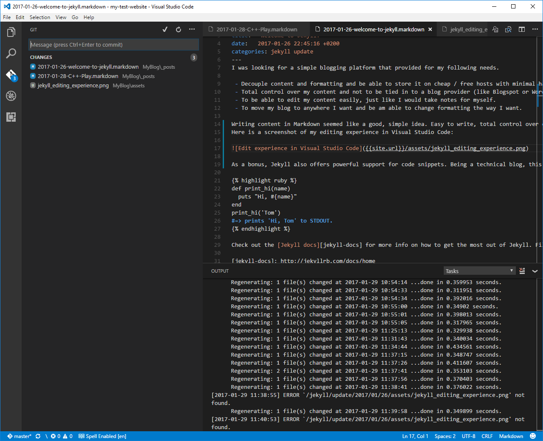This screenshot has width=543, height=441.
Task: Click the Git commit message input field
Action: tap(114, 45)
